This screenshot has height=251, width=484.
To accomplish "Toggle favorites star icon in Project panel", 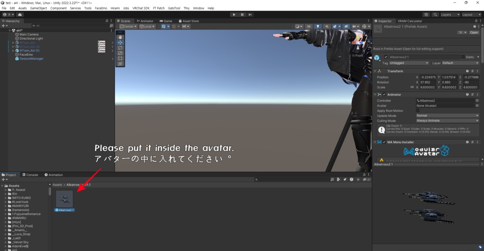I will coord(358,180).
